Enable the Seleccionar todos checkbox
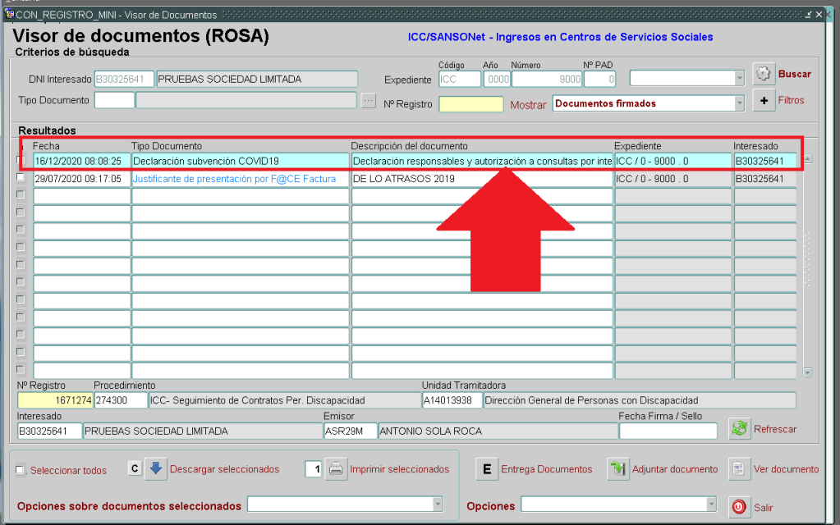The image size is (840, 525). tap(21, 470)
